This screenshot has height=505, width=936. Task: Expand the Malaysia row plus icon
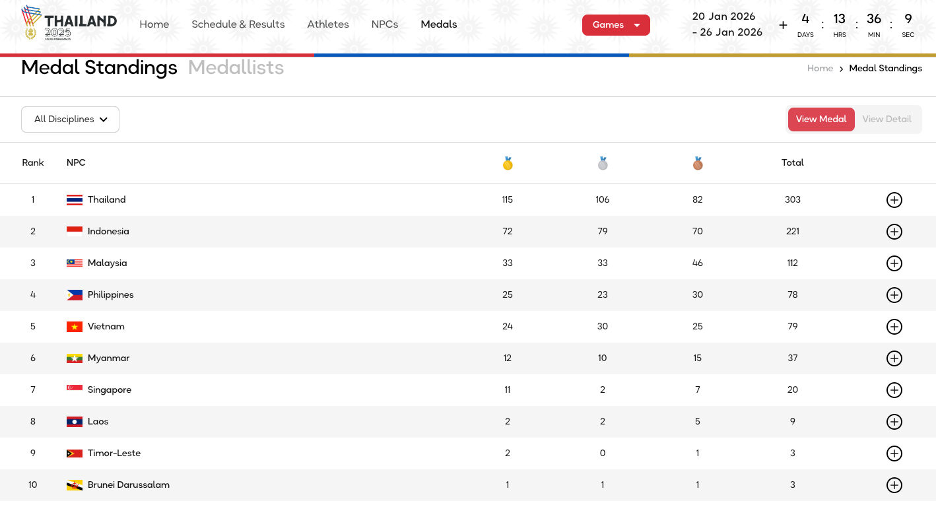[x=894, y=263]
